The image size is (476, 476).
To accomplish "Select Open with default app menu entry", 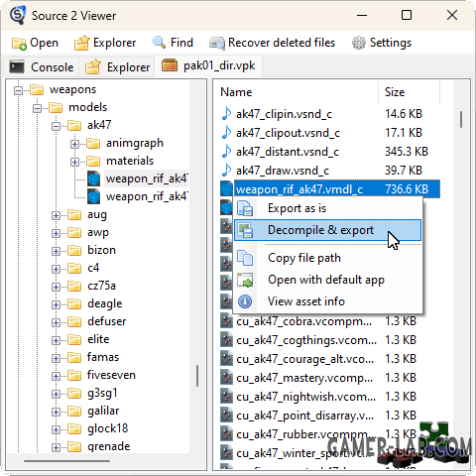I will tap(327, 280).
